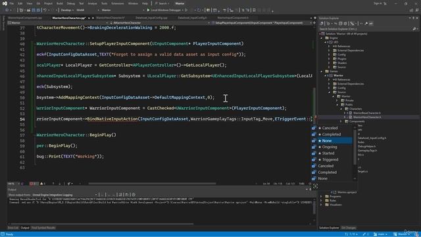Select starred Canceled autocomplete suggestion
This screenshot has width=421, height=237.
(x=332, y=128)
